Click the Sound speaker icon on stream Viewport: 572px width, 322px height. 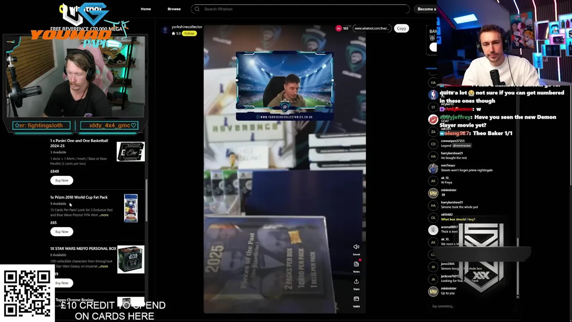356,247
